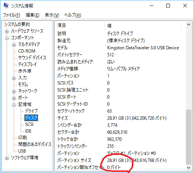194x173 pixels.
Task: Collapse the 記憶域 tree node
Action: pyautogui.click(x=14, y=105)
